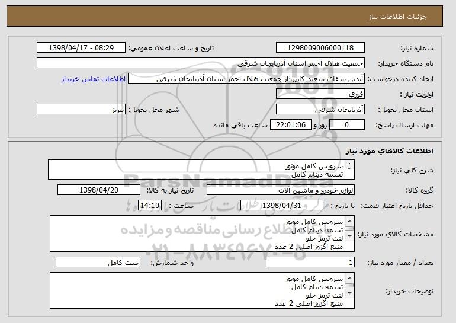Image resolution: width=456 pixels, height=323 pixels.
Task: Click the goods specifications text area
Action: [202, 234]
